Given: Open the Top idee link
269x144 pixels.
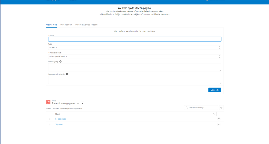Looking at the screenshot, I should [59, 124].
